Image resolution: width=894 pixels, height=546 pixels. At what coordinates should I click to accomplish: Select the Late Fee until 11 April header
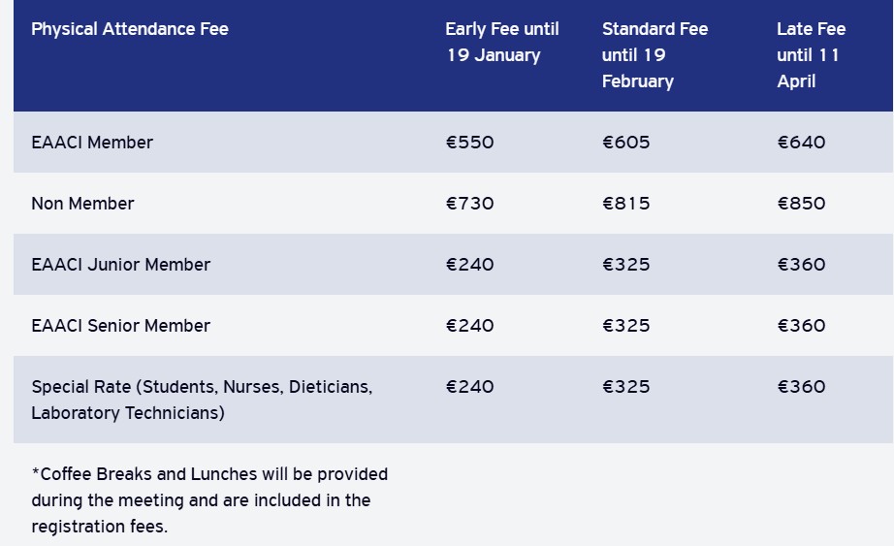[x=811, y=55]
